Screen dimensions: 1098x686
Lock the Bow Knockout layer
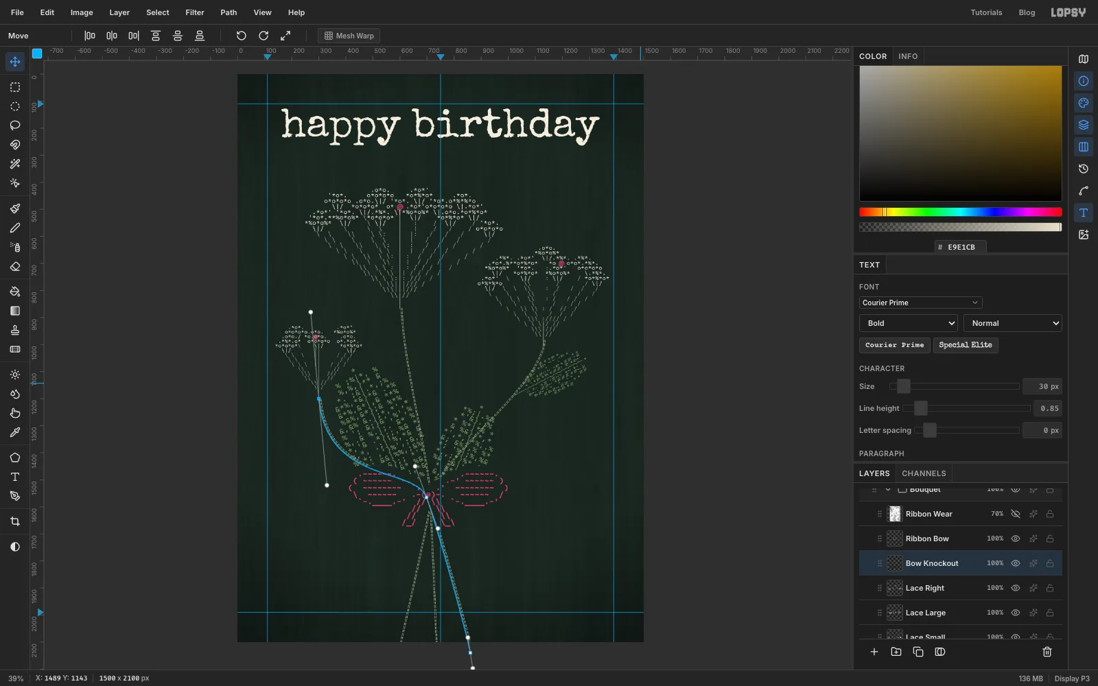pos(1050,563)
